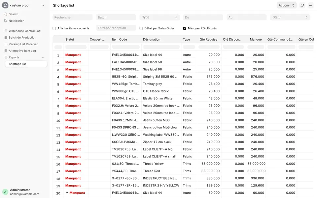Click the Statut column header

pos(70,39)
